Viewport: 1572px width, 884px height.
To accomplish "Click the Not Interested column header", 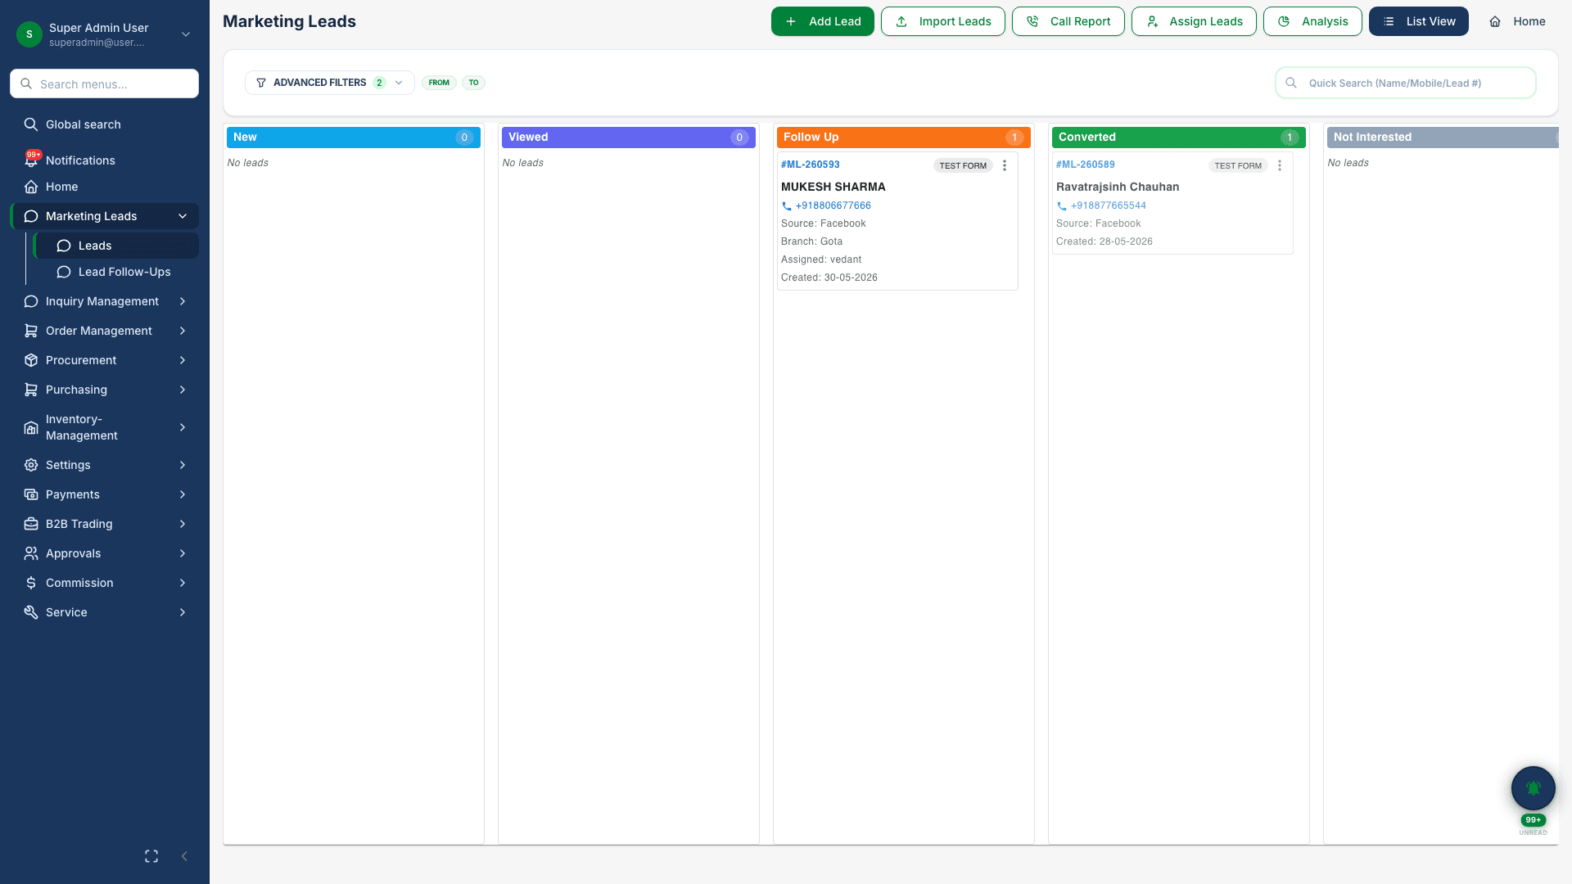I will pyautogui.click(x=1443, y=138).
